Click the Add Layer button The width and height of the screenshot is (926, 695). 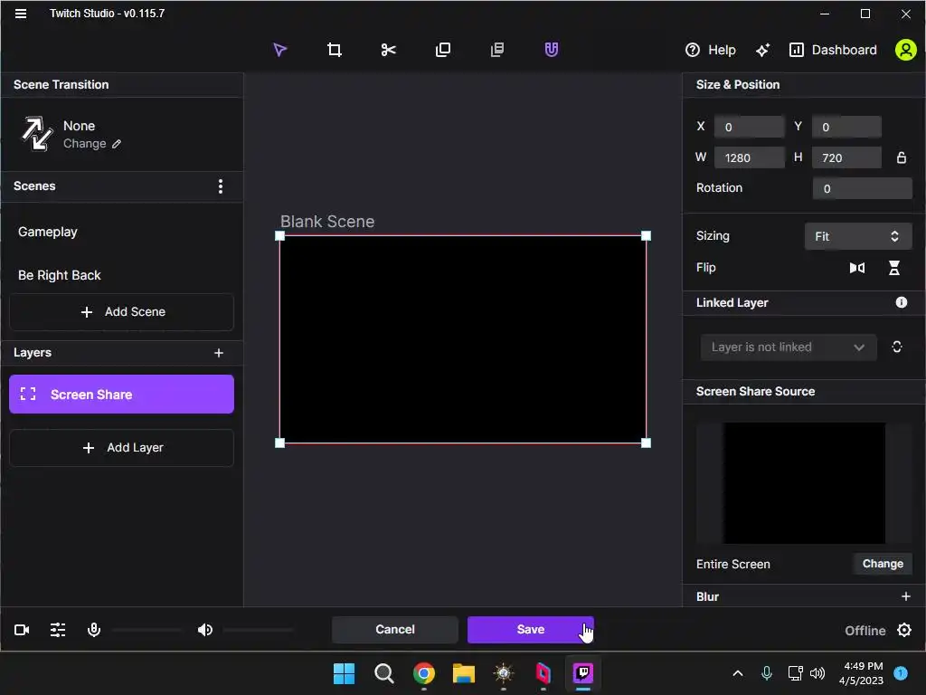(122, 447)
